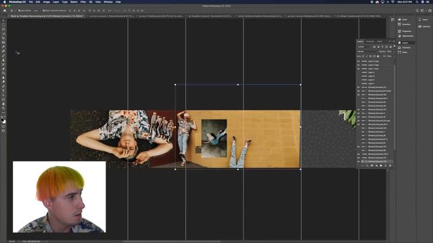This screenshot has width=433, height=243.
Task: Delete layer with trash icon
Action: (390, 165)
